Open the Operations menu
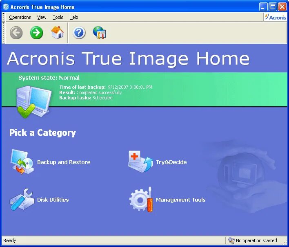The height and width of the screenshot is (247, 289). coord(20,17)
